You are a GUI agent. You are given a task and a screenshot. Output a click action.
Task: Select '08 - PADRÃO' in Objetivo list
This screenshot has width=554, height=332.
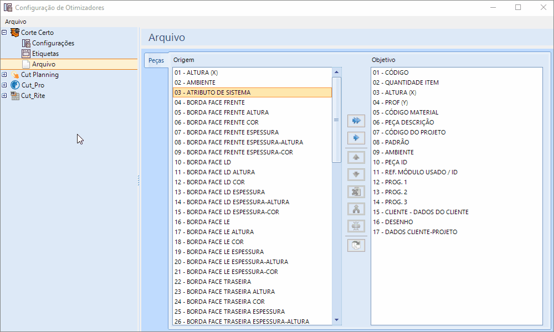[x=456, y=142]
